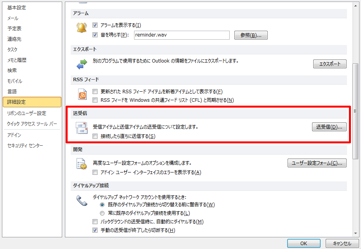Viewport: 361px width, 249px height.
Task: Open ユーザー設定フォーム(C)... button
Action: coord(317,163)
